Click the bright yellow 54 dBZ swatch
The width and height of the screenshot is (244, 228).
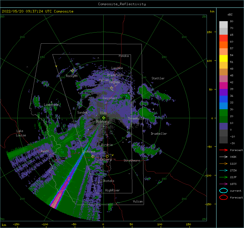(223, 58)
